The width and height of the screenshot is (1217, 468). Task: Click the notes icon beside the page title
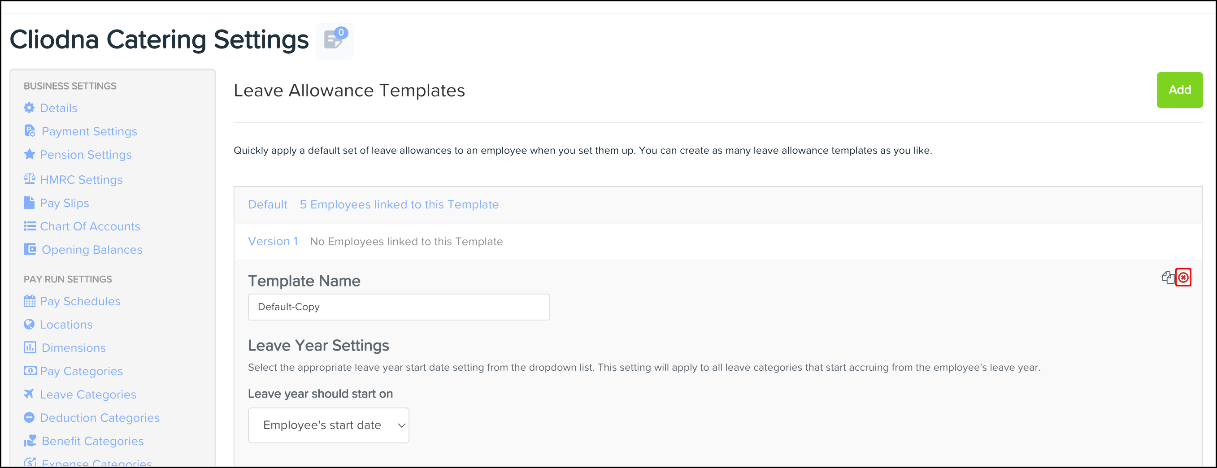[x=335, y=40]
